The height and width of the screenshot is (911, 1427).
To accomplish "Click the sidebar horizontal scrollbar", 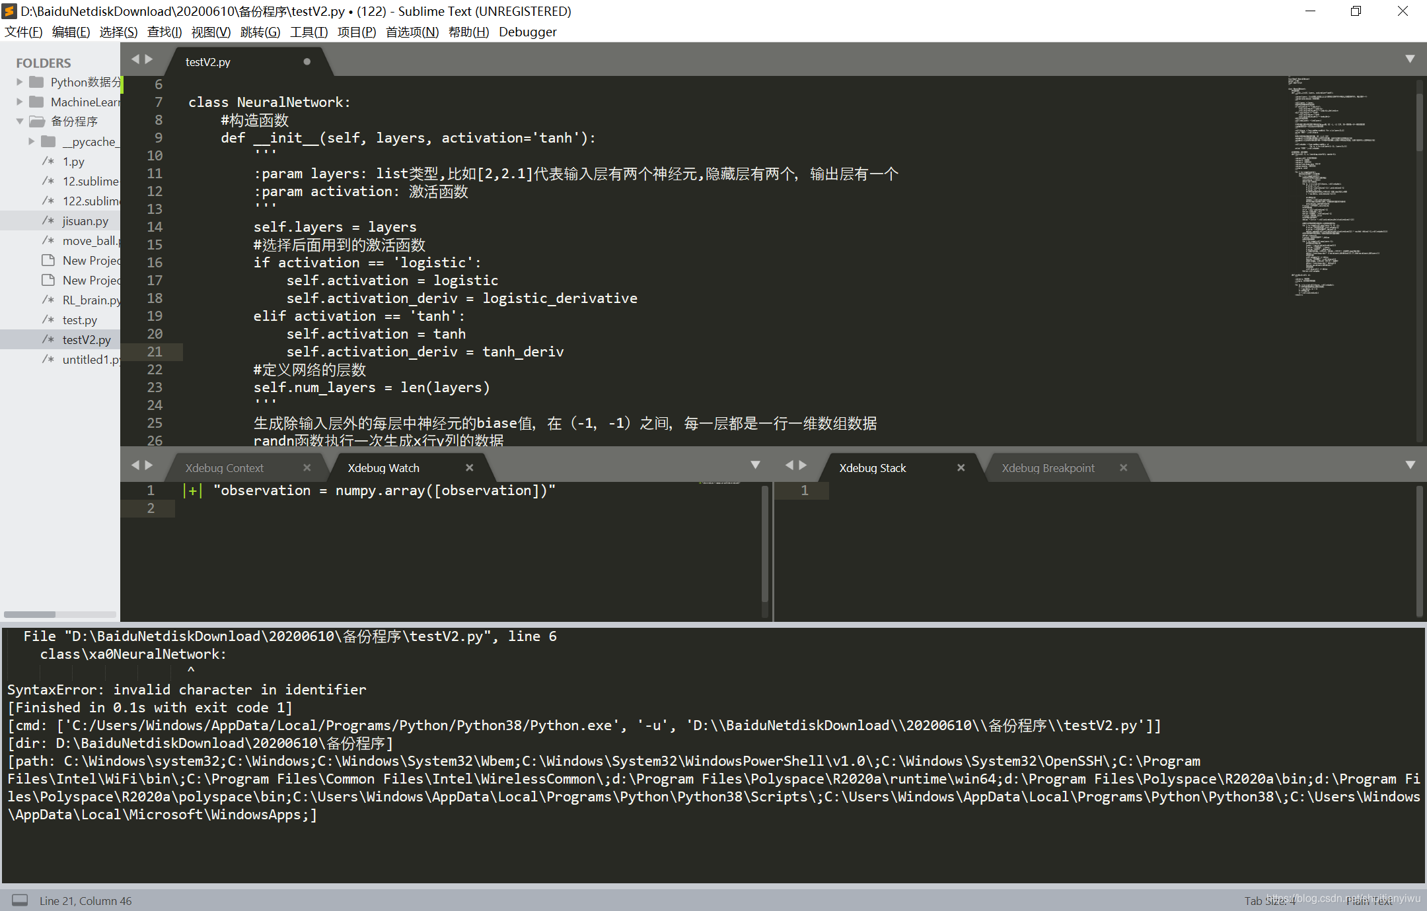I will (x=30, y=615).
